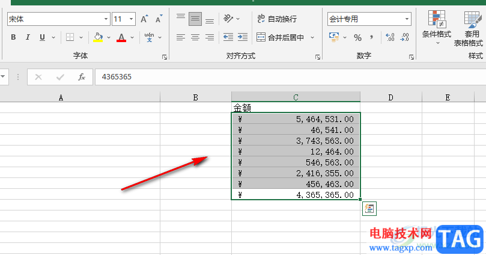486x255 pixels.
Task: Select cell with 12,464.00
Action: (x=296, y=152)
